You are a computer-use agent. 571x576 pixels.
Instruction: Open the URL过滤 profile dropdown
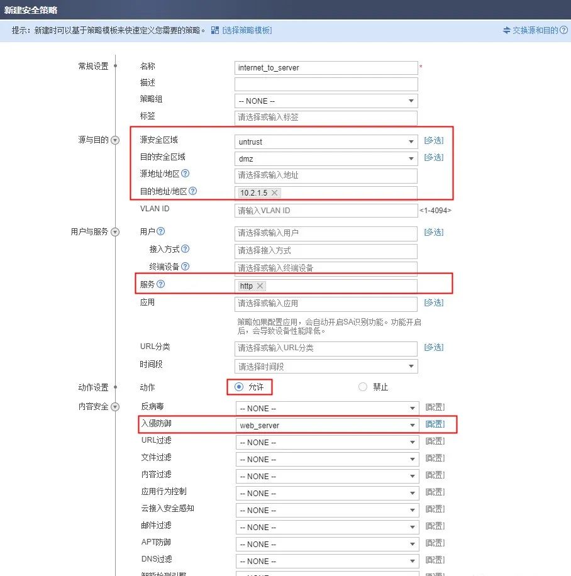coord(328,442)
